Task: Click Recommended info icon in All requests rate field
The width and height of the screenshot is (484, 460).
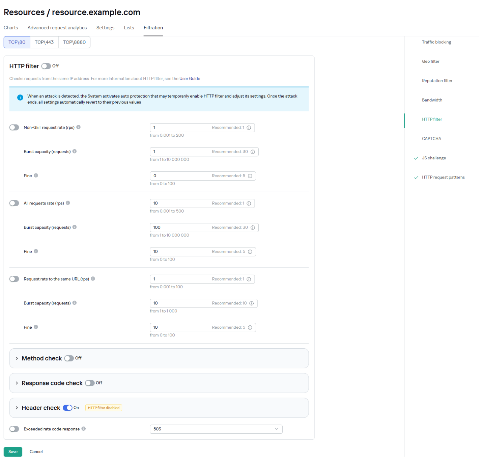Action: click(249, 203)
